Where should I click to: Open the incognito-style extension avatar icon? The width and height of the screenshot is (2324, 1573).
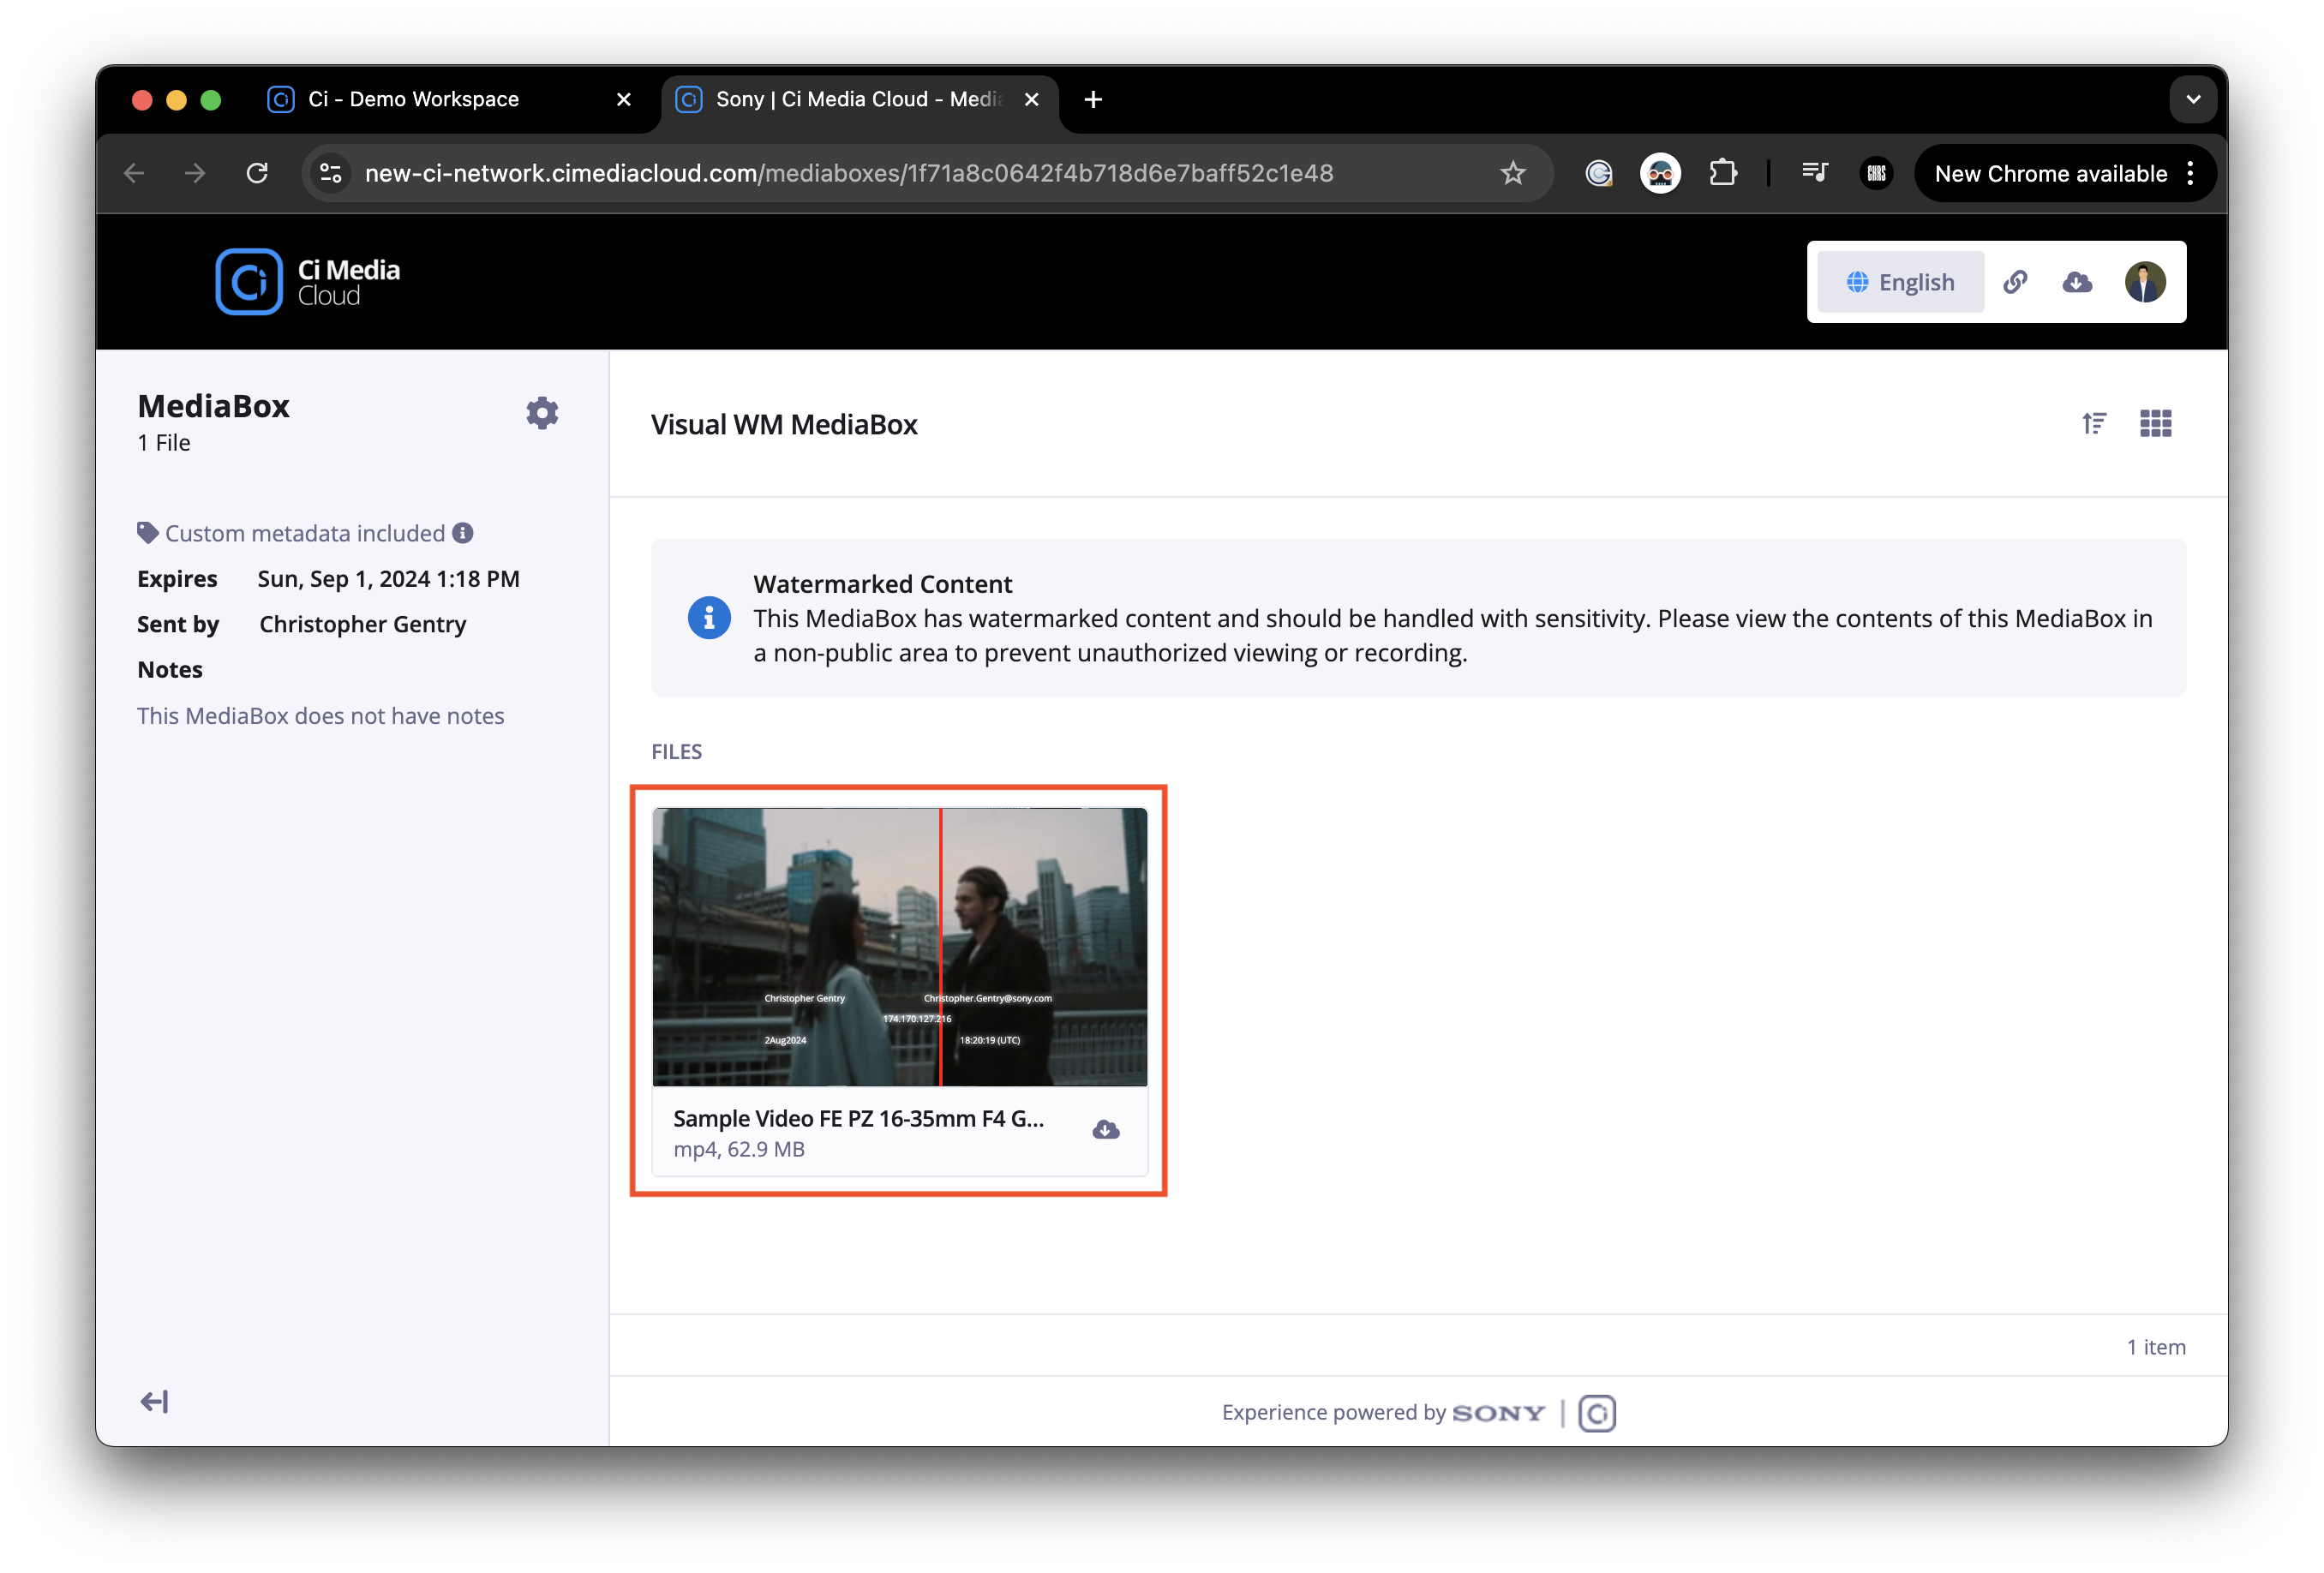pyautogui.click(x=1660, y=173)
